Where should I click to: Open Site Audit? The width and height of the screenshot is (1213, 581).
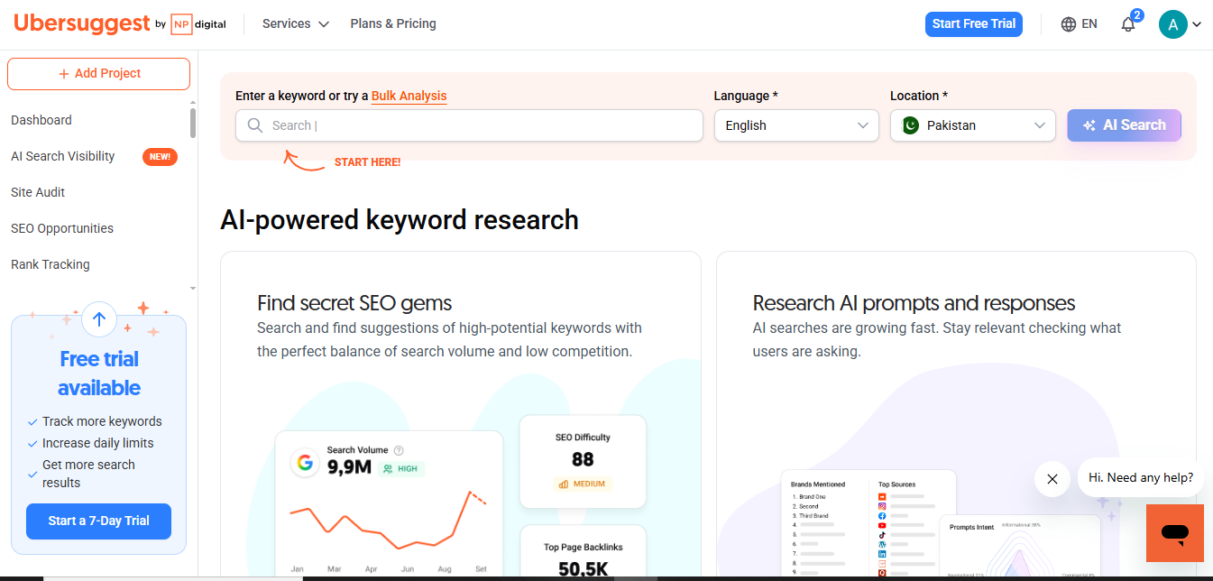click(x=38, y=192)
